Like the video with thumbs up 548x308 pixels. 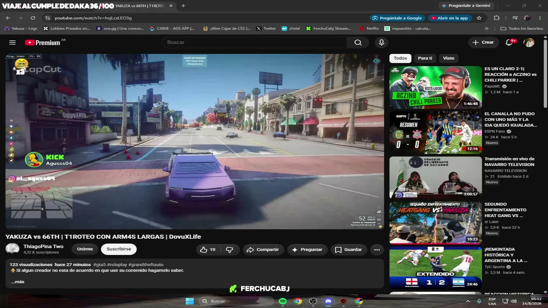(208, 249)
